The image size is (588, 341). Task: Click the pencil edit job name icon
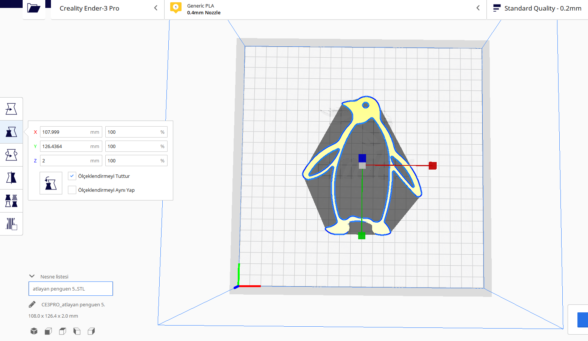[x=32, y=304]
